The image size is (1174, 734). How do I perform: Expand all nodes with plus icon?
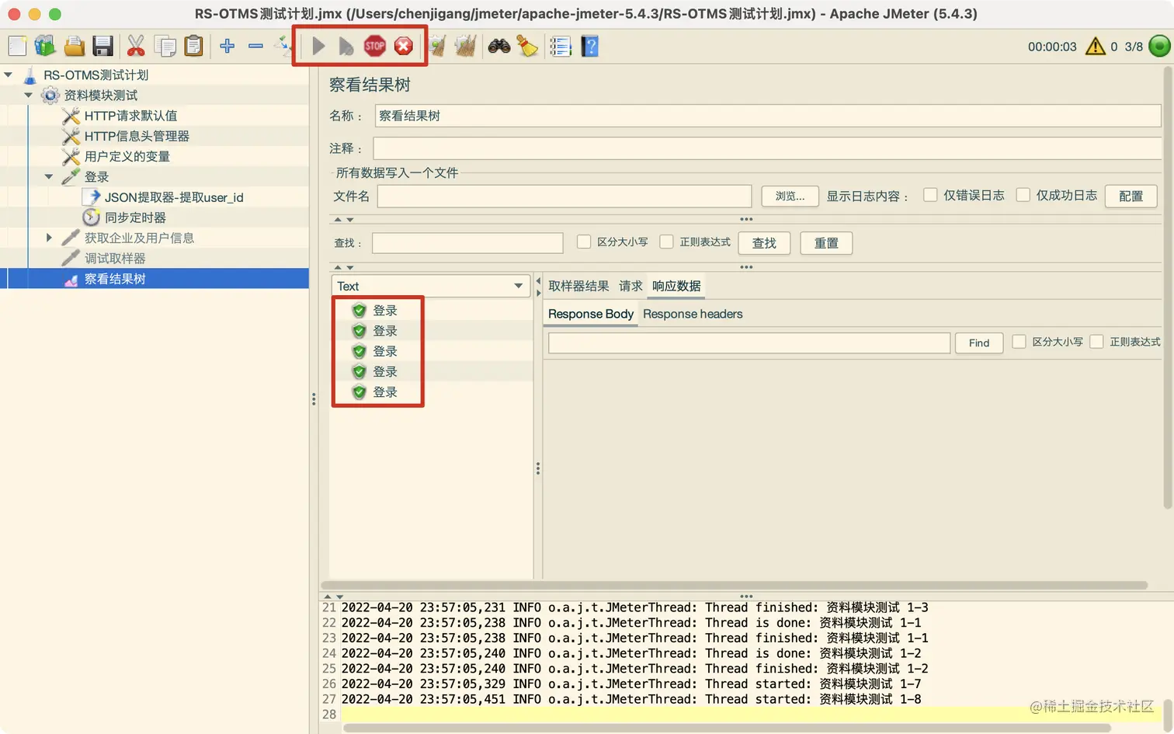point(227,47)
